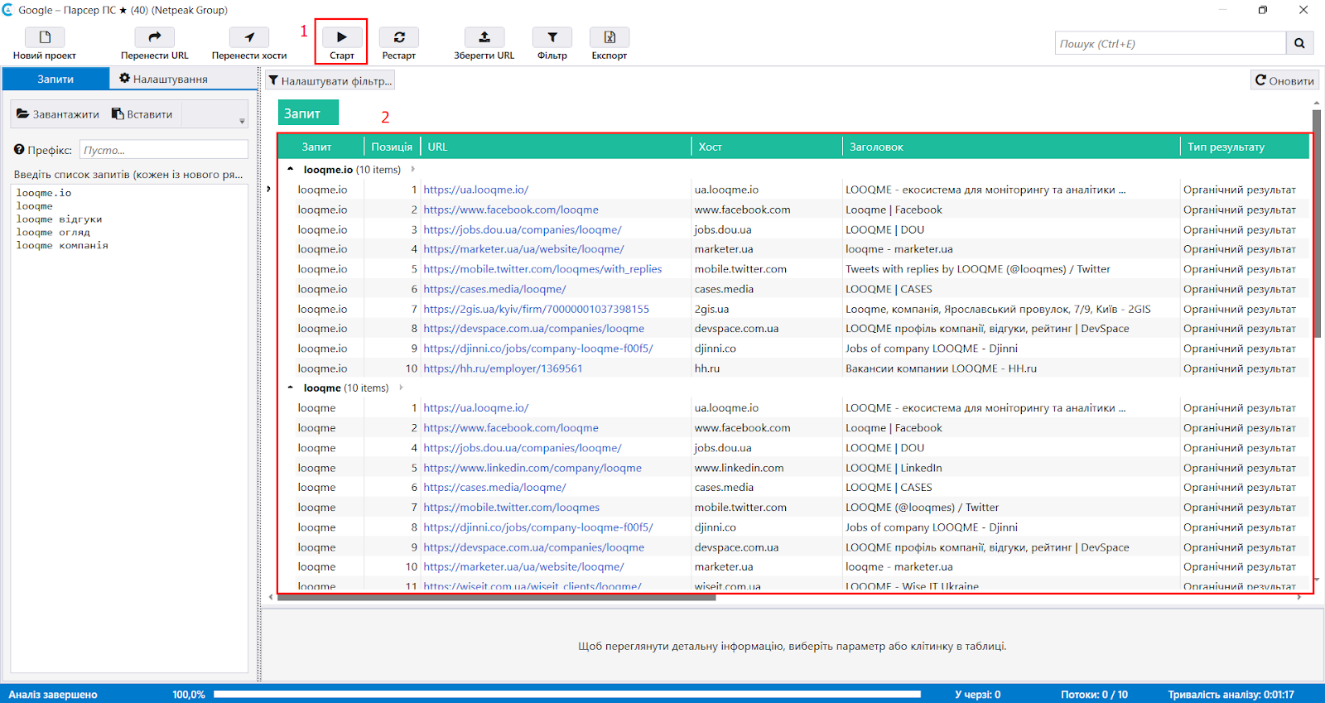Viewport: 1325px width, 703px height.
Task: Open looqme.io position 6 cases.media link
Action: tap(494, 289)
